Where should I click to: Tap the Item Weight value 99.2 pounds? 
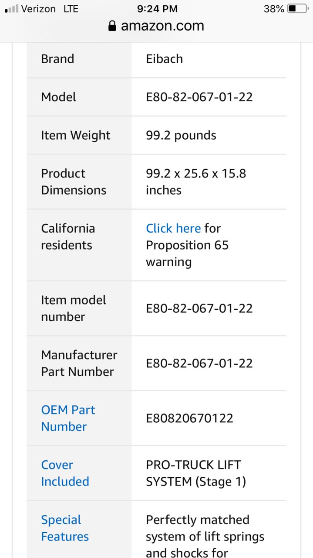[x=181, y=135]
